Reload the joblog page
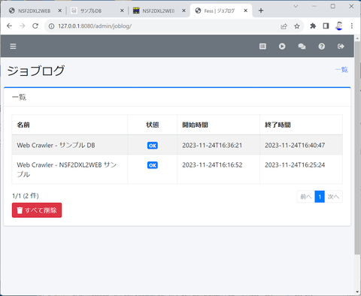Image resolution: width=361 pixels, height=296 pixels. 35,26
